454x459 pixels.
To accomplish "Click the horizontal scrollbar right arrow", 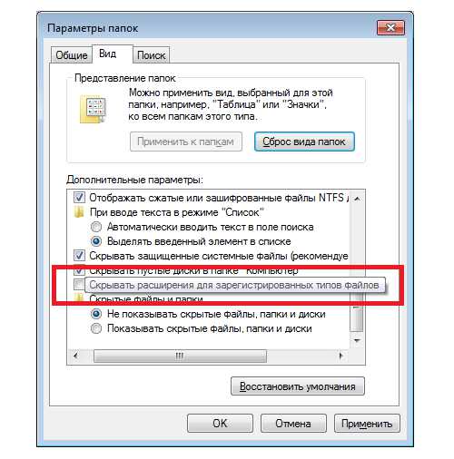I will point(340,356).
